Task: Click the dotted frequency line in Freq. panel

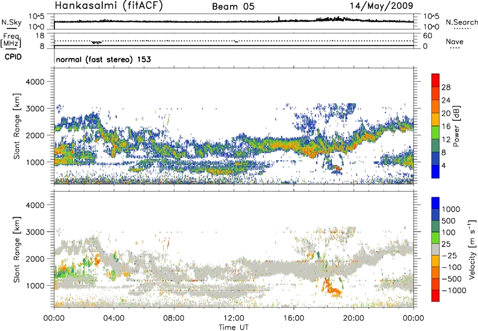Action: [x=234, y=41]
